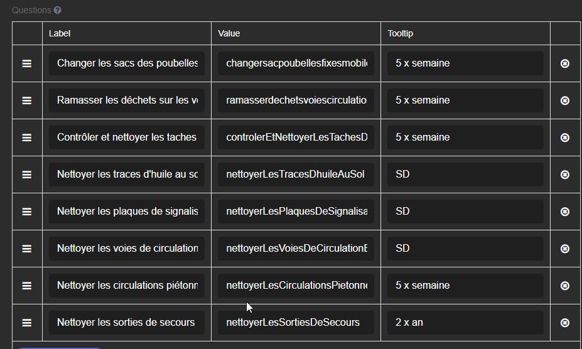The width and height of the screenshot is (582, 349).
Task: Remove the 'Changer les sacs des poubelles' row
Action: 564,63
